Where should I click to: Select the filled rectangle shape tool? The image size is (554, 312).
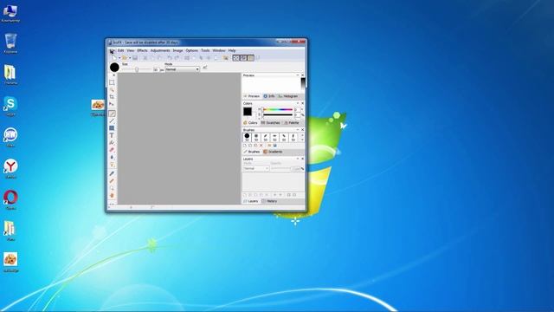[x=112, y=128]
